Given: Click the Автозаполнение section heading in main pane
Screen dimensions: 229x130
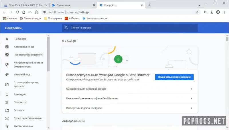Looking at the screenshot, I should (74, 121).
